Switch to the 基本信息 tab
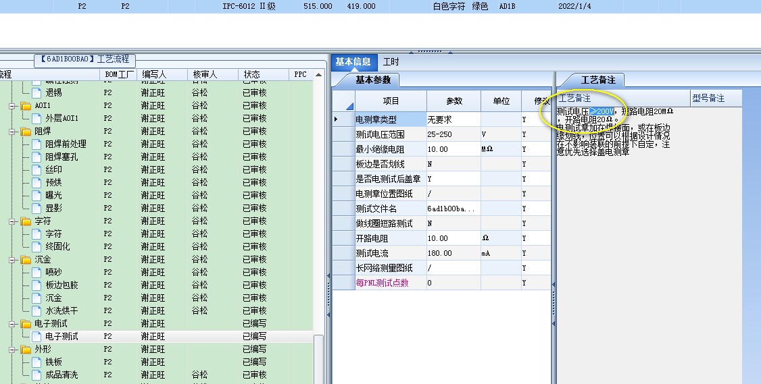761x384 pixels. coord(353,62)
